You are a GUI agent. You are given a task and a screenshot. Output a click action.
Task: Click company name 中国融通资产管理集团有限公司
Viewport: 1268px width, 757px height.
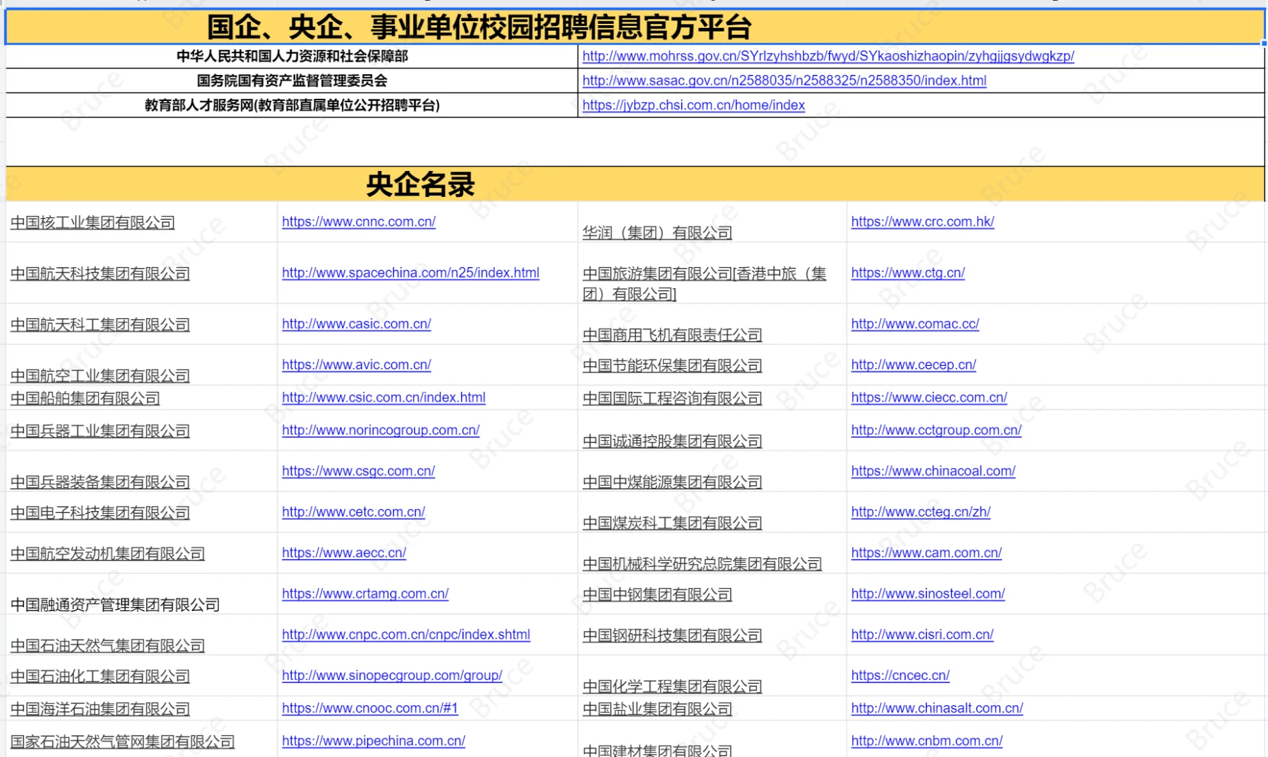(115, 605)
